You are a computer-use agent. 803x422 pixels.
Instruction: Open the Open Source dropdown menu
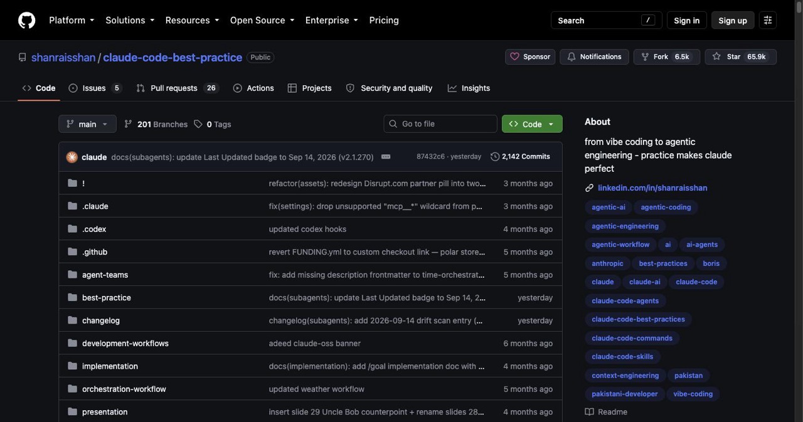262,20
